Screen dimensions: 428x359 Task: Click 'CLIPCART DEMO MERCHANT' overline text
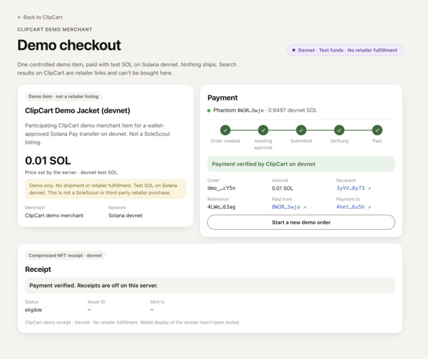[x=55, y=29]
